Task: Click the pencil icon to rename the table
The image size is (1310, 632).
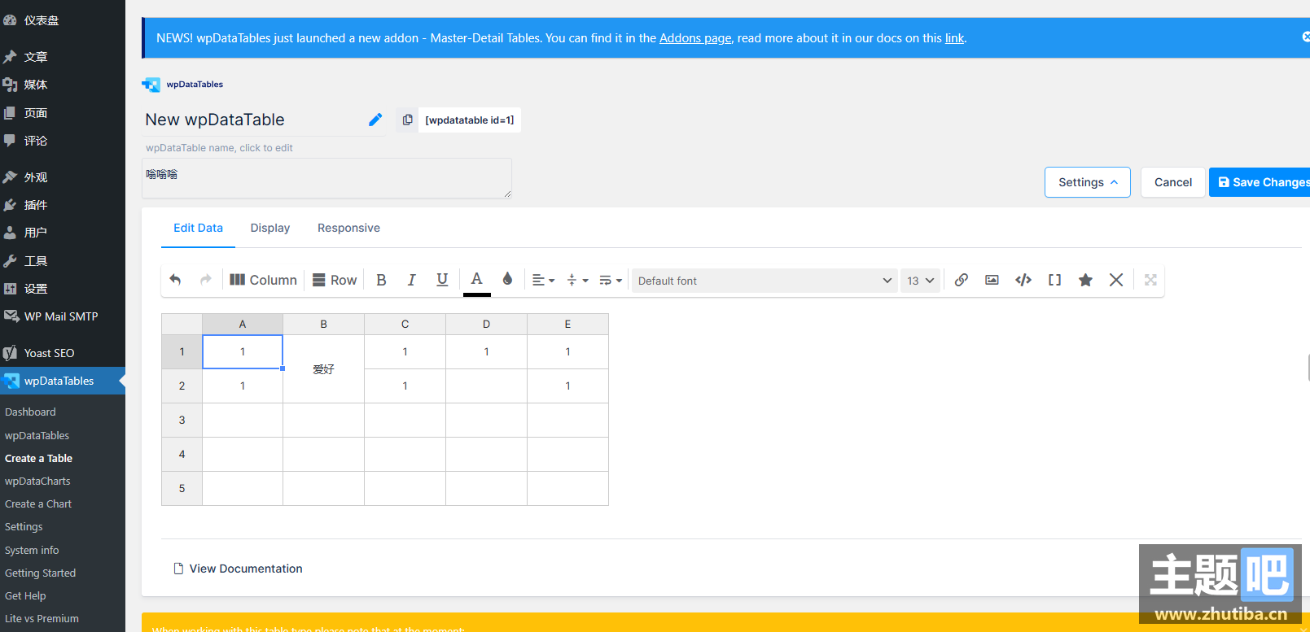Action: pos(375,120)
